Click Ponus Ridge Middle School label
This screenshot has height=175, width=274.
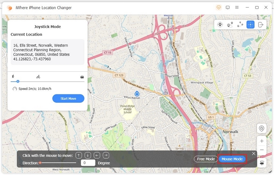pyautogui.click(x=127, y=109)
